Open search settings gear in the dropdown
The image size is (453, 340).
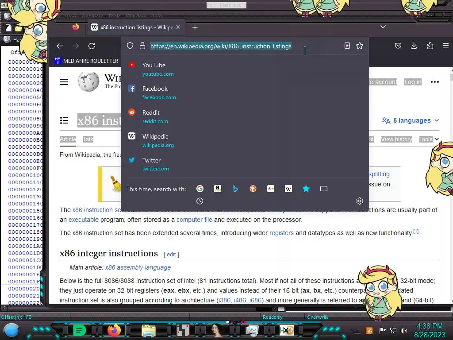(359, 201)
